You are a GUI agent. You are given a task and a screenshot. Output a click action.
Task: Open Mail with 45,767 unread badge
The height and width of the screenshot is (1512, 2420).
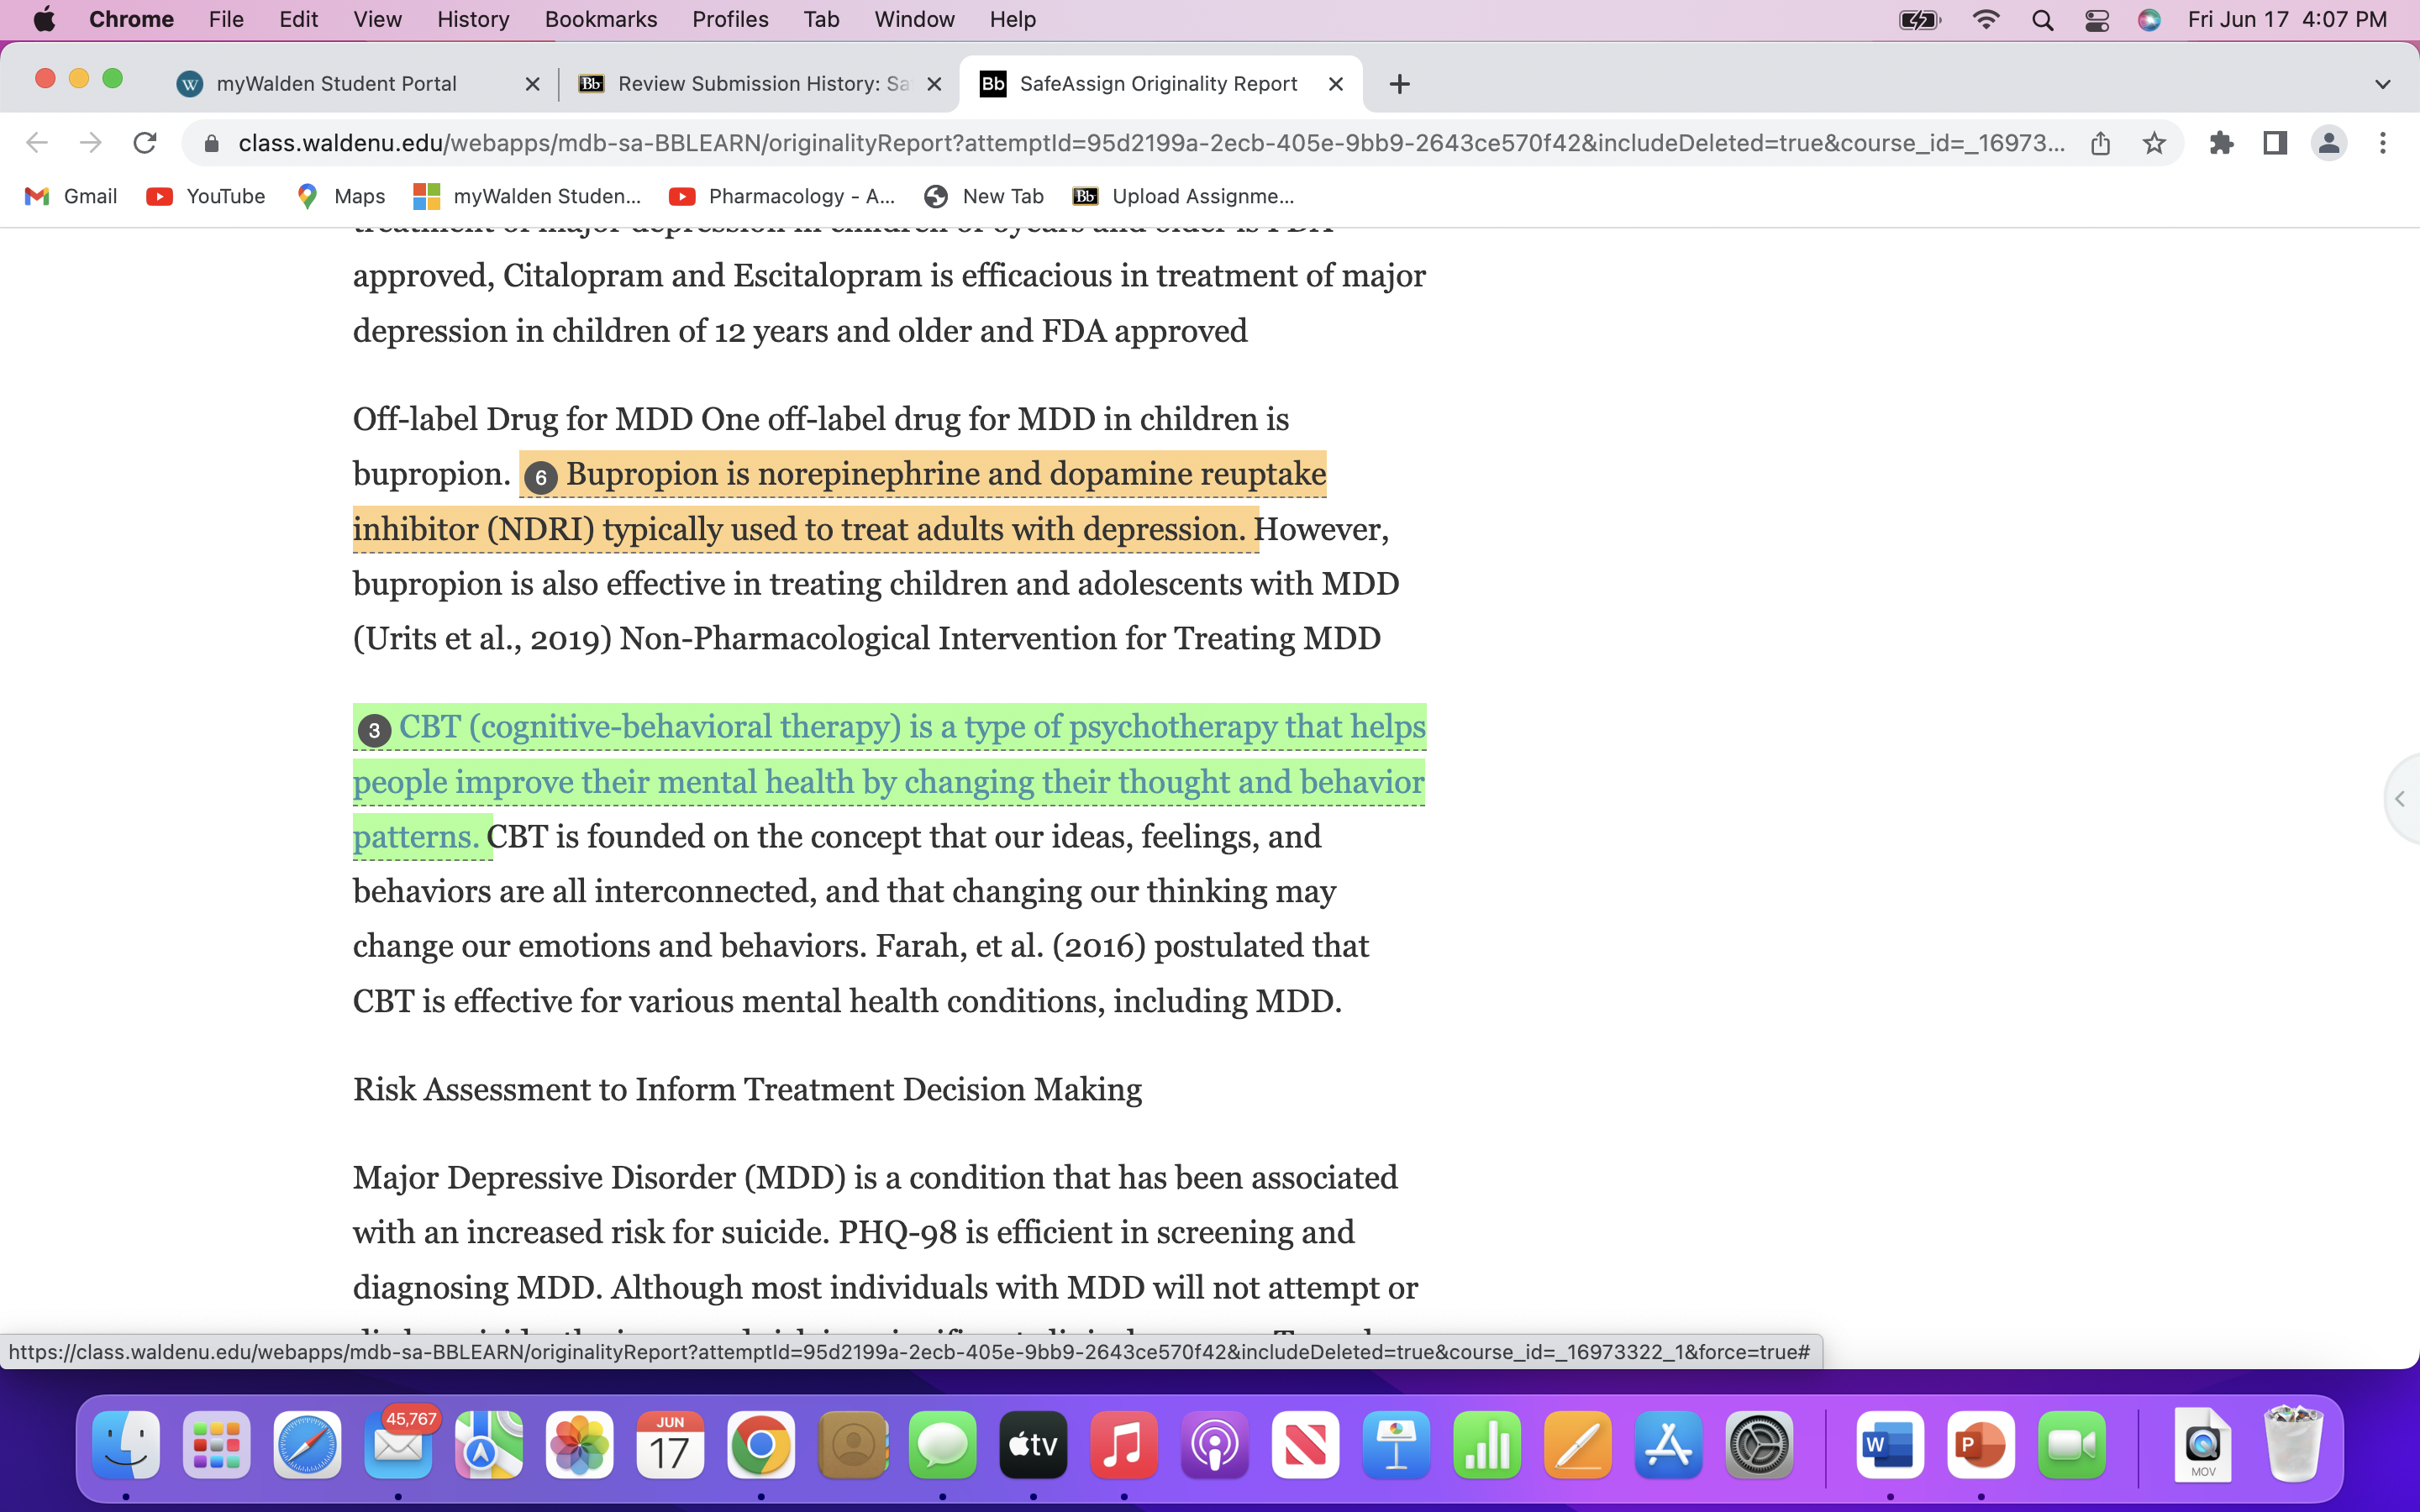[398, 1445]
